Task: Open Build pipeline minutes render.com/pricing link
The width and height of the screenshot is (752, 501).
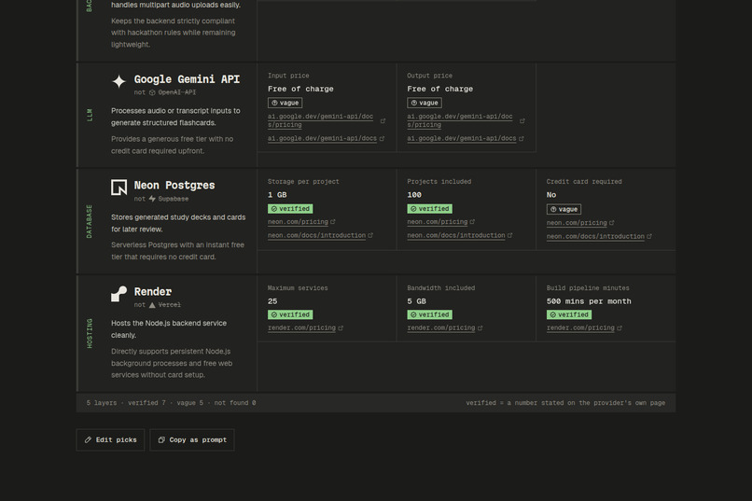Action: [580, 327]
